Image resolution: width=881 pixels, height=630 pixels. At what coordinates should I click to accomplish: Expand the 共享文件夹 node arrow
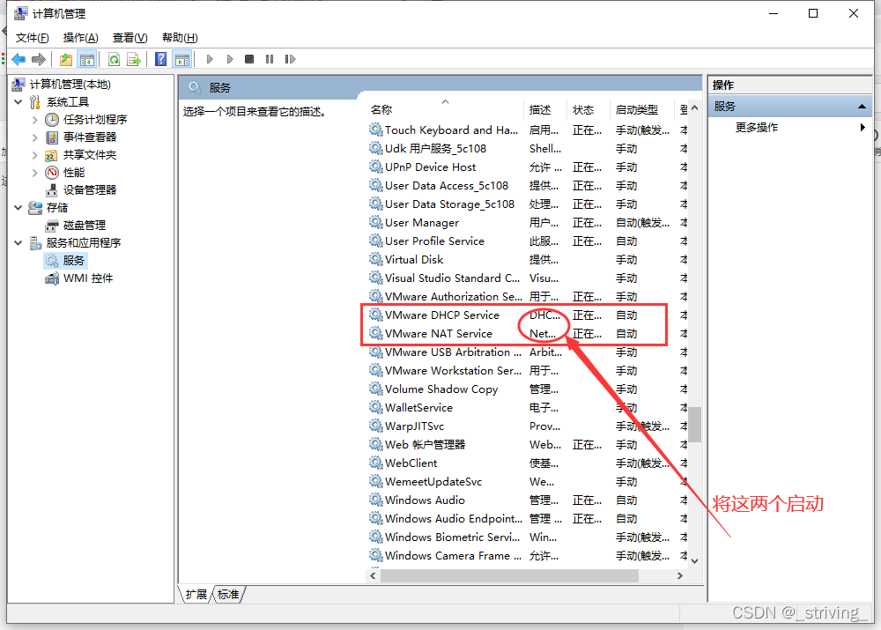click(35, 154)
